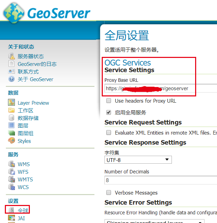Click the 数据 section header
This screenshot has width=217, height=223.
point(13,93)
